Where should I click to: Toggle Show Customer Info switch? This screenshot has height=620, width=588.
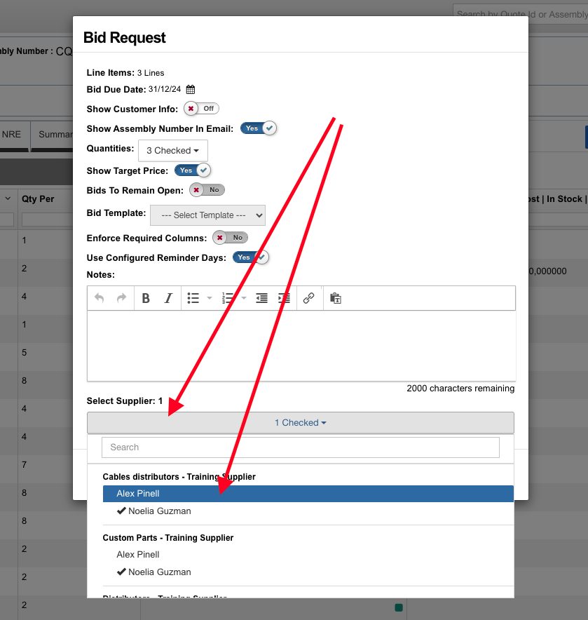tap(201, 108)
